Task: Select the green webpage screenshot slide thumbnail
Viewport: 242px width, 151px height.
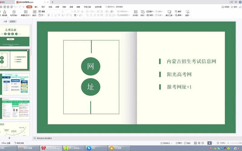Action: pyautogui.click(x=15, y=108)
